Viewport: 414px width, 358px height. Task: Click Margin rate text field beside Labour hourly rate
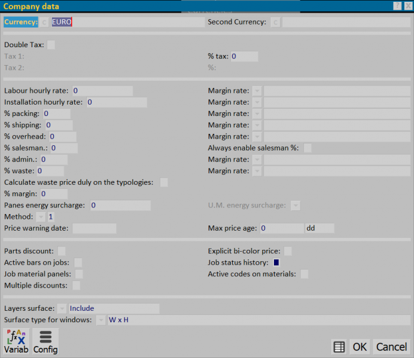coord(337,91)
